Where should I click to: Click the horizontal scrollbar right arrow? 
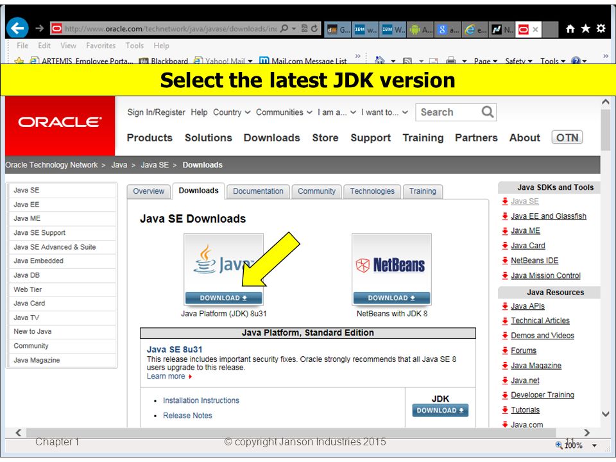(586, 432)
